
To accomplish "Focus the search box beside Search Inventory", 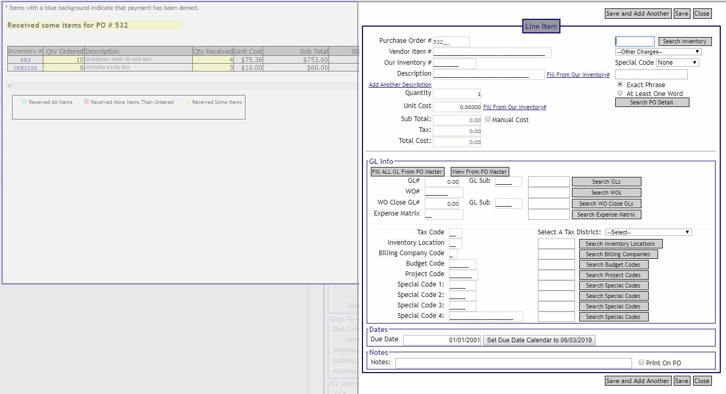I will click(635, 41).
